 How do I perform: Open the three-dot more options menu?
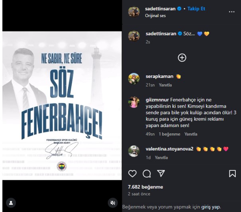tap(231, 12)
